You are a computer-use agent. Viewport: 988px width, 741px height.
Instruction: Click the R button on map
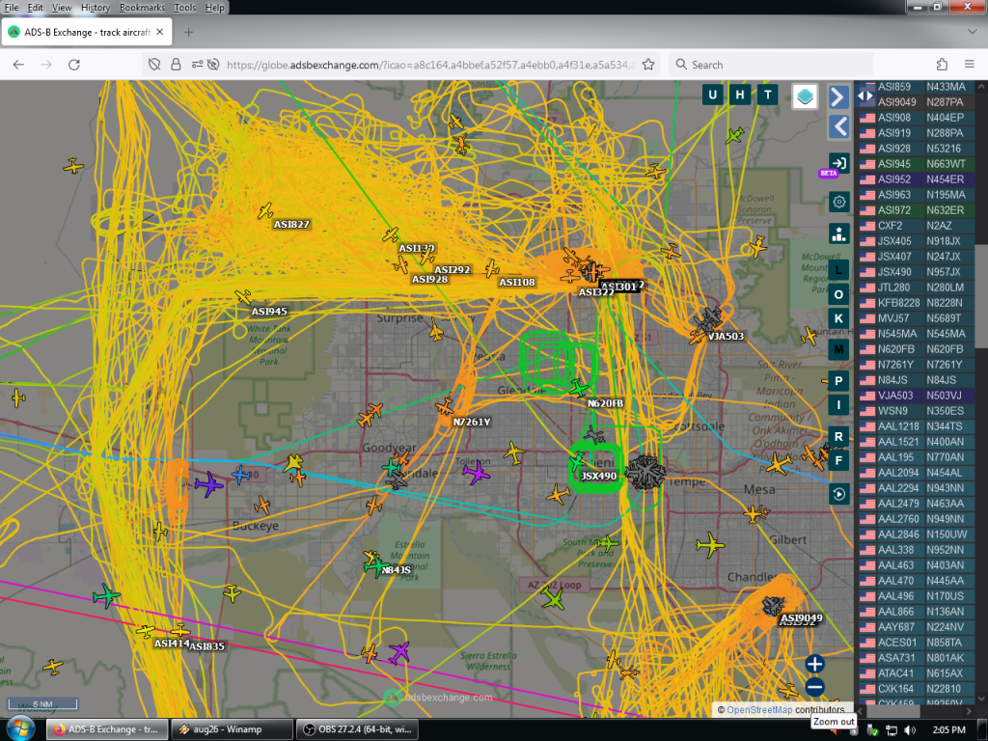click(x=838, y=436)
